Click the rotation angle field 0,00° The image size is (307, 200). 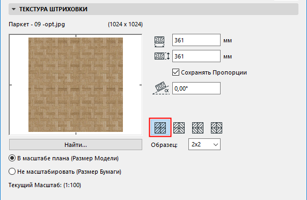point(196,88)
